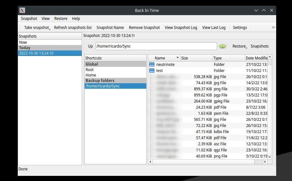This screenshot has height=181, width=292.
Task: Click the horizontal scrollbar right arrow
Action: click(x=265, y=162)
